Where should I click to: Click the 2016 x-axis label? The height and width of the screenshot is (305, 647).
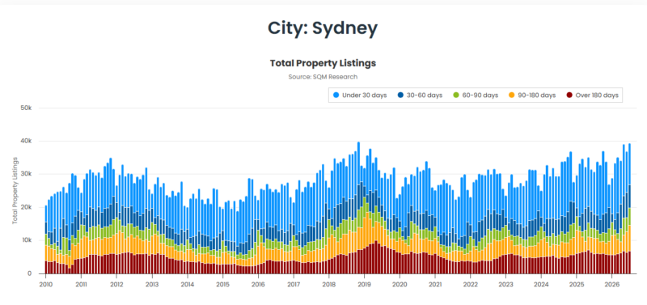tap(258, 285)
